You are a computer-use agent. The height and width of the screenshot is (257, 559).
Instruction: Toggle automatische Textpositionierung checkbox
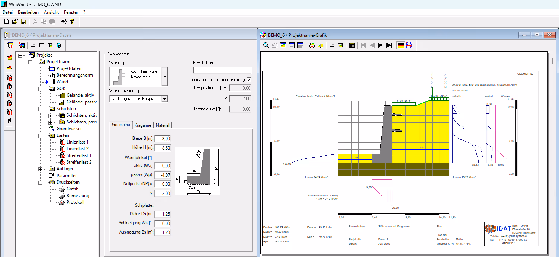[x=249, y=80]
